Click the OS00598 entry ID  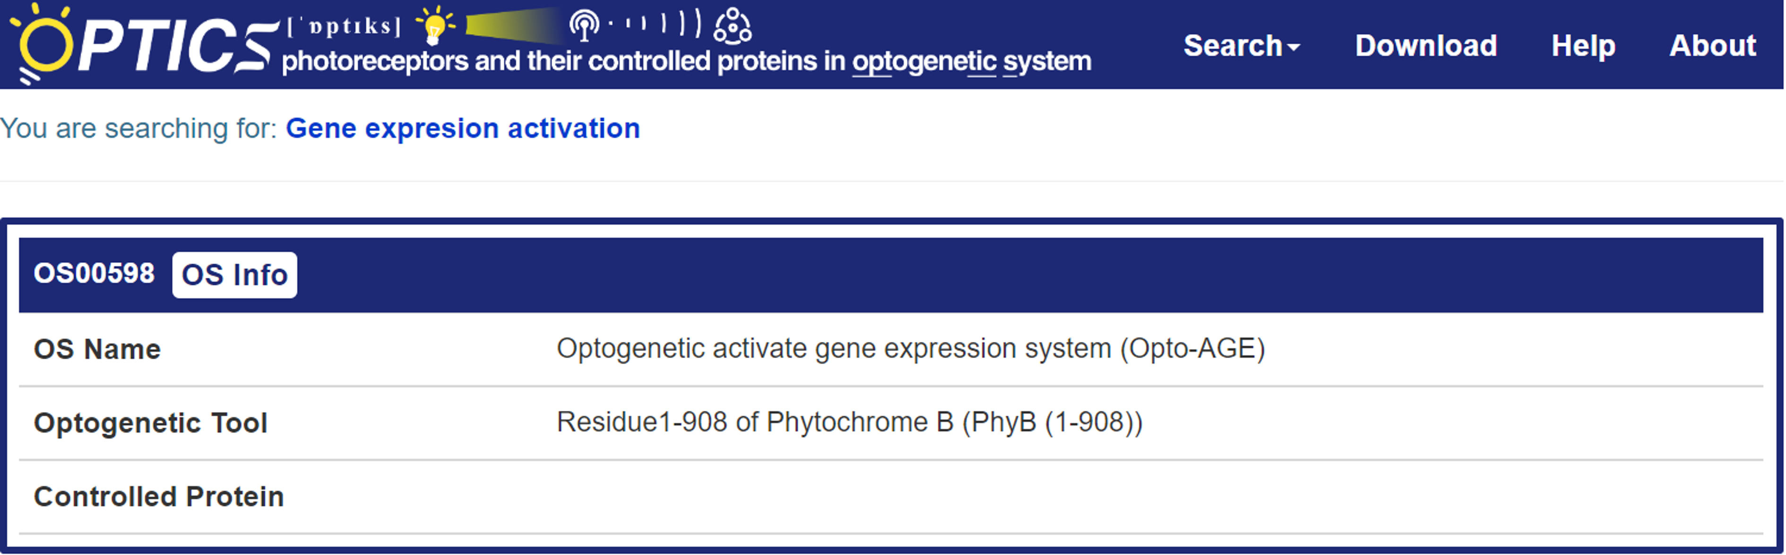[x=95, y=273]
